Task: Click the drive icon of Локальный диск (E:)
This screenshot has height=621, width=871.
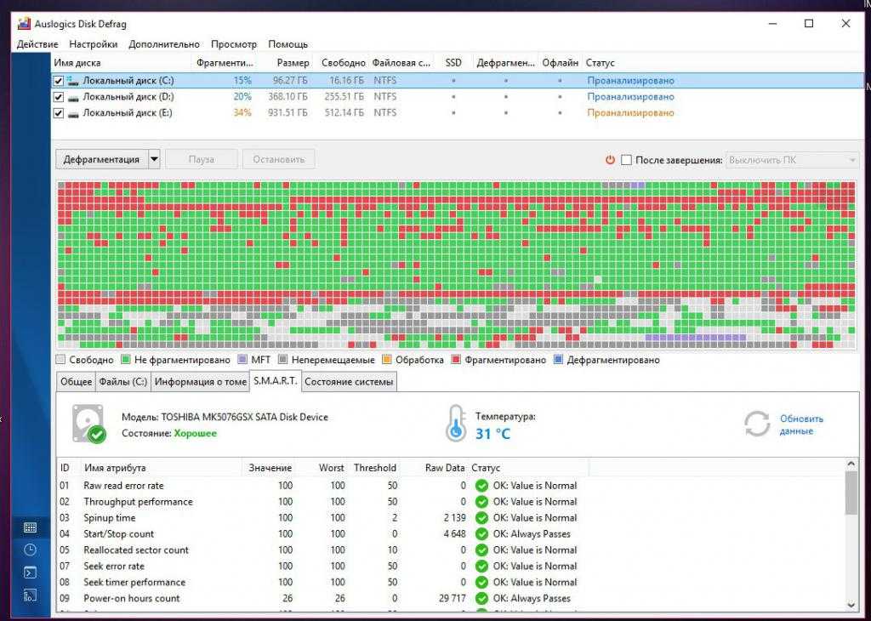Action: [x=73, y=113]
